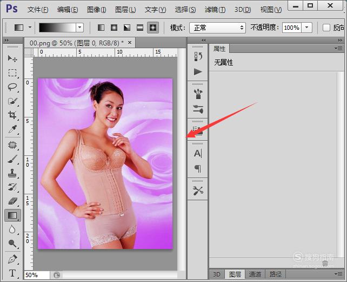The height and width of the screenshot is (282, 347).
Task: Open the Brush panel icon
Action: [198, 94]
